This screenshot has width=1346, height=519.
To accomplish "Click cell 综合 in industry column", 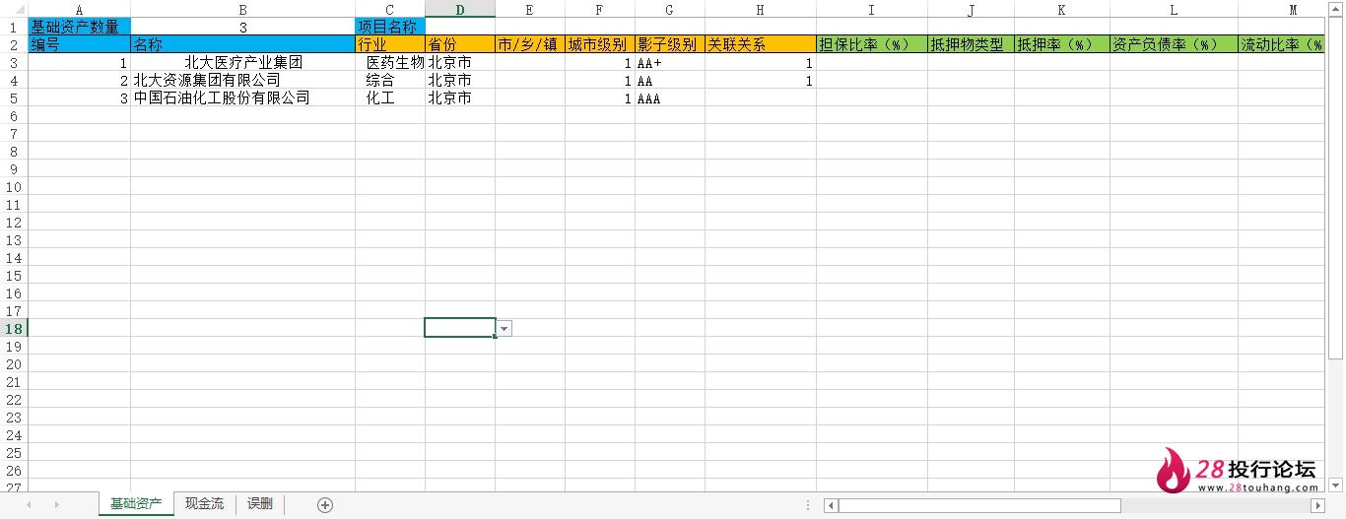I will coord(390,80).
